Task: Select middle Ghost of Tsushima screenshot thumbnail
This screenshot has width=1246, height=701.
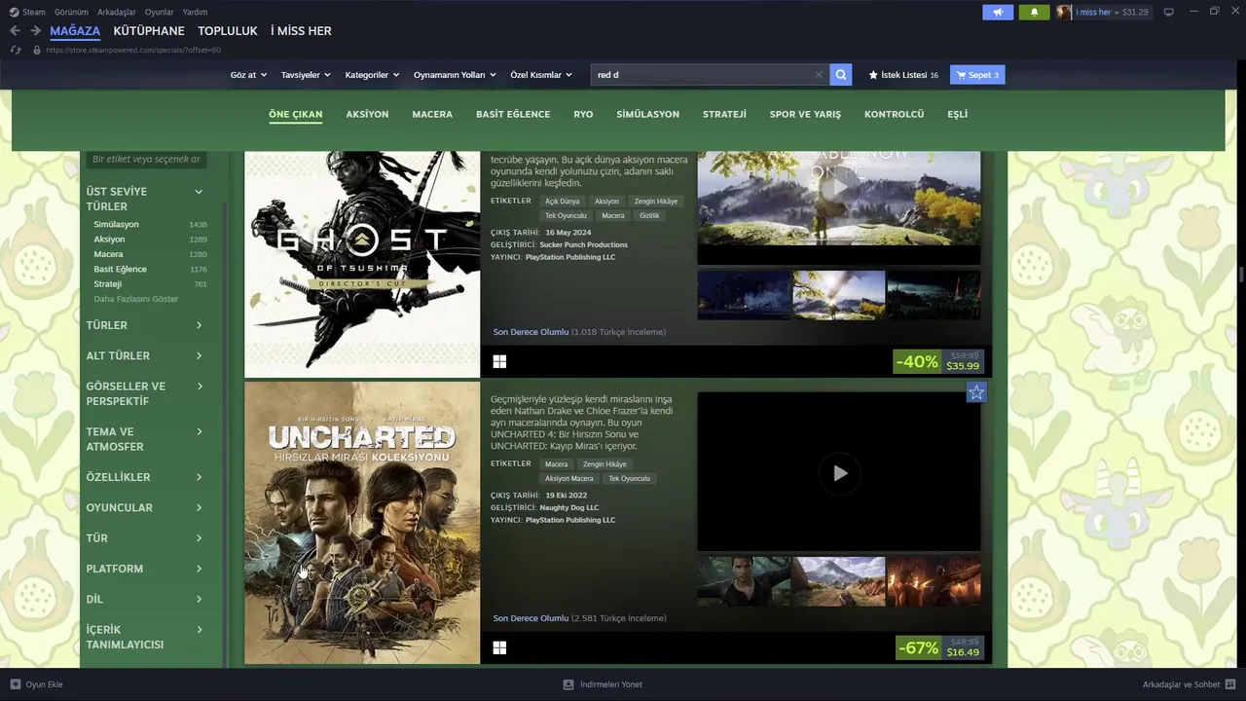Action: pos(838,295)
